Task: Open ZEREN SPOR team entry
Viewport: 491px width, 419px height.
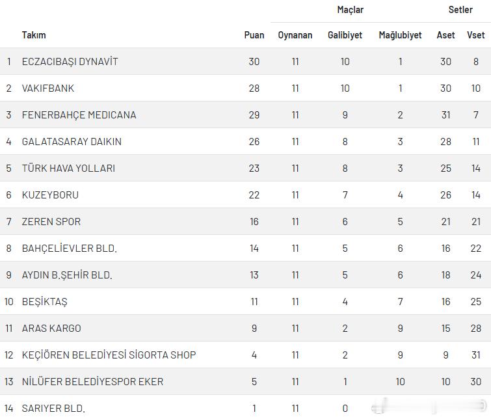Action: point(51,222)
